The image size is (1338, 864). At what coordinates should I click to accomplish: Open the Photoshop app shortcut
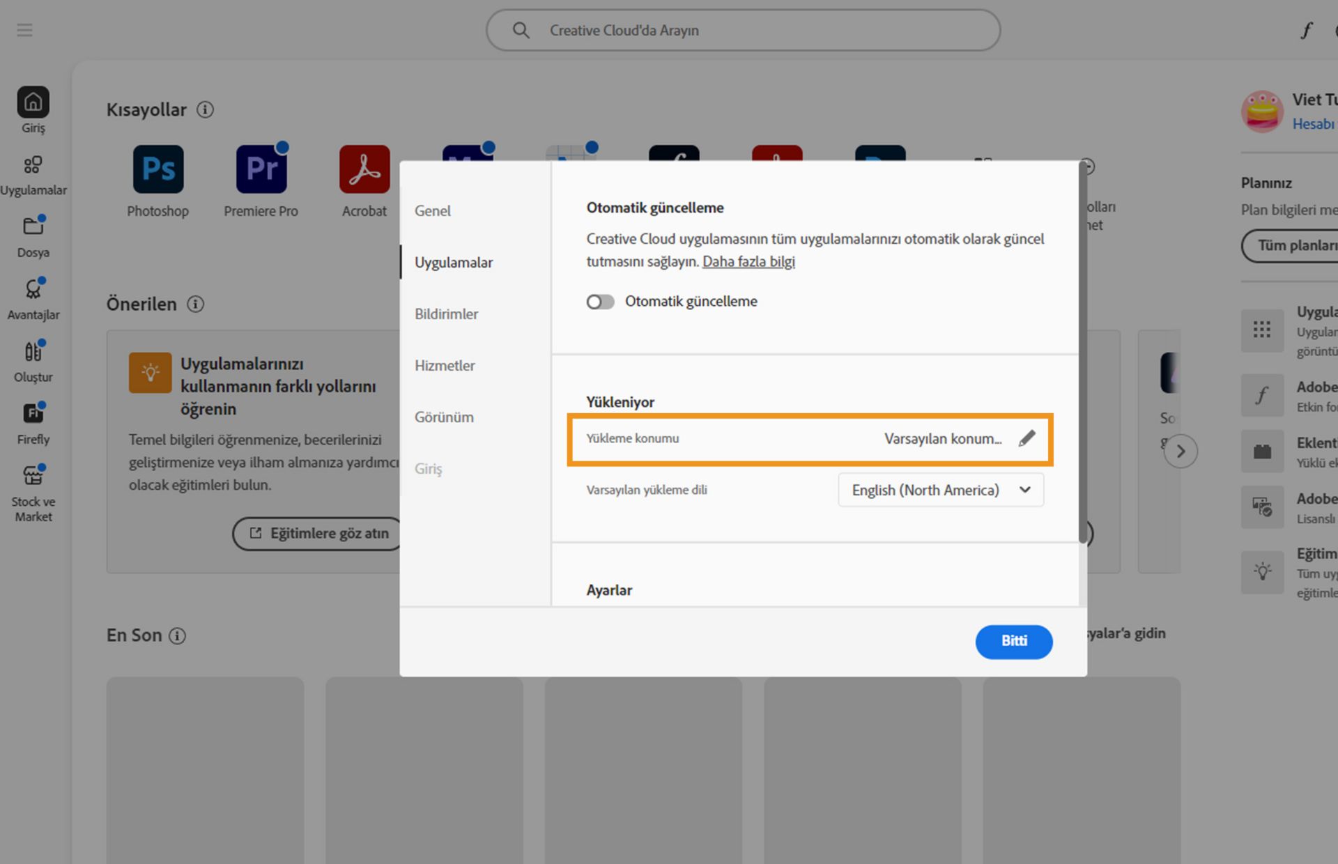point(158,169)
